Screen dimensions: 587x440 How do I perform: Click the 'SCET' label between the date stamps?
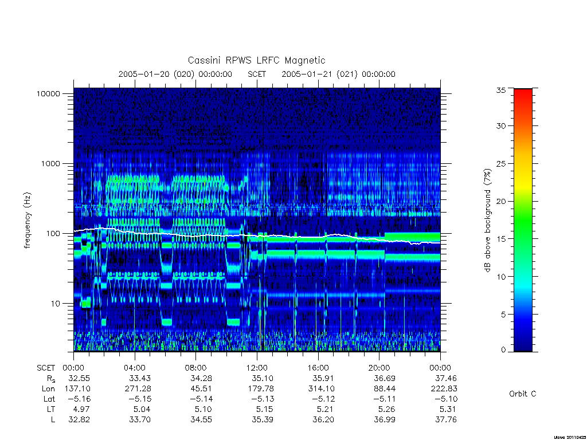pos(257,74)
